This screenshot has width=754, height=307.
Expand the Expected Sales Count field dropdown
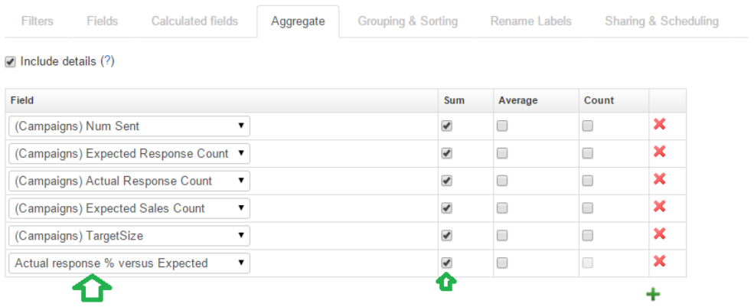(129, 208)
